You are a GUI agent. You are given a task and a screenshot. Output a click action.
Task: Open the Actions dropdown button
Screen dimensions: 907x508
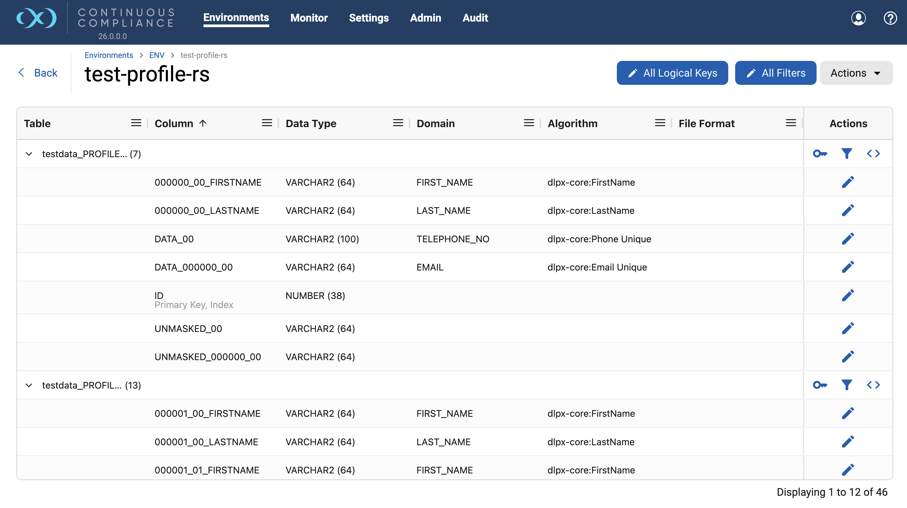click(856, 73)
